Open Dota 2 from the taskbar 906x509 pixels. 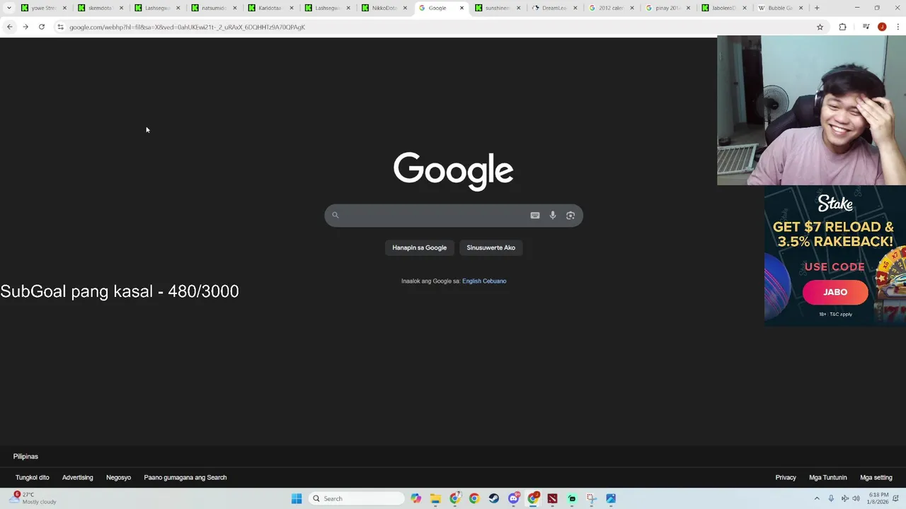coord(553,498)
